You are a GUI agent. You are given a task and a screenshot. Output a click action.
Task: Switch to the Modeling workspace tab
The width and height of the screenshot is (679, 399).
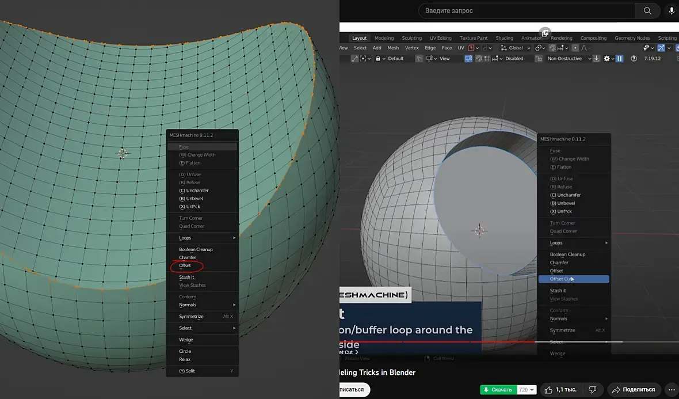pos(384,38)
